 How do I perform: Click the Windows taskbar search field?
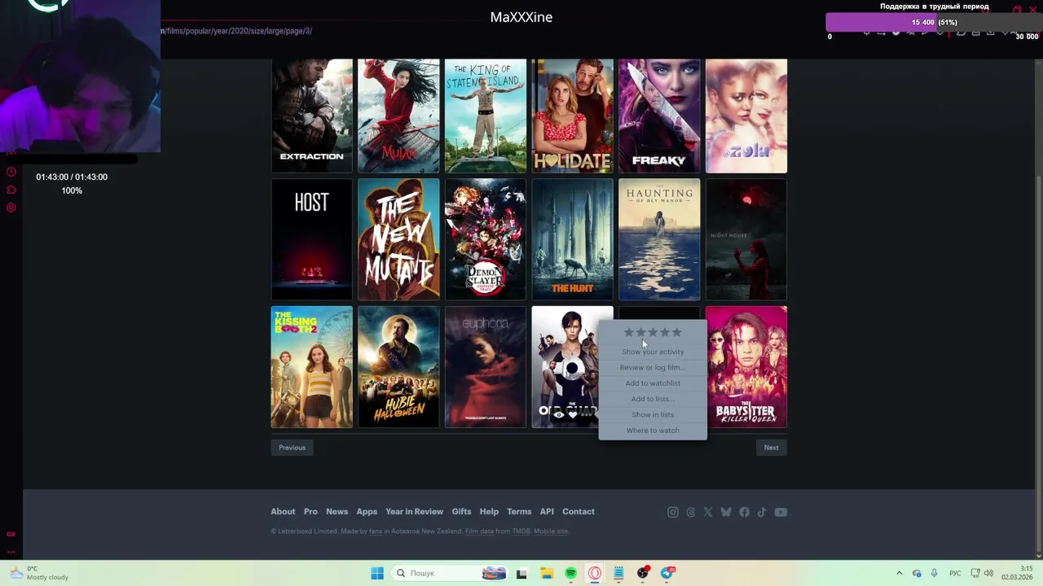pos(450,573)
